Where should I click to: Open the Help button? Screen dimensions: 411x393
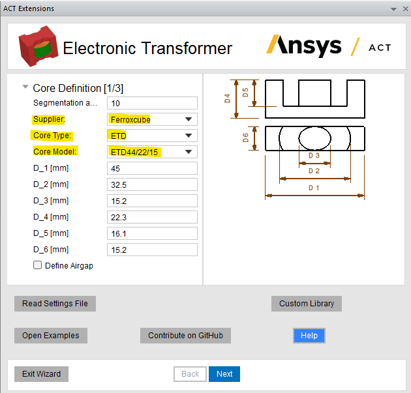coord(309,336)
